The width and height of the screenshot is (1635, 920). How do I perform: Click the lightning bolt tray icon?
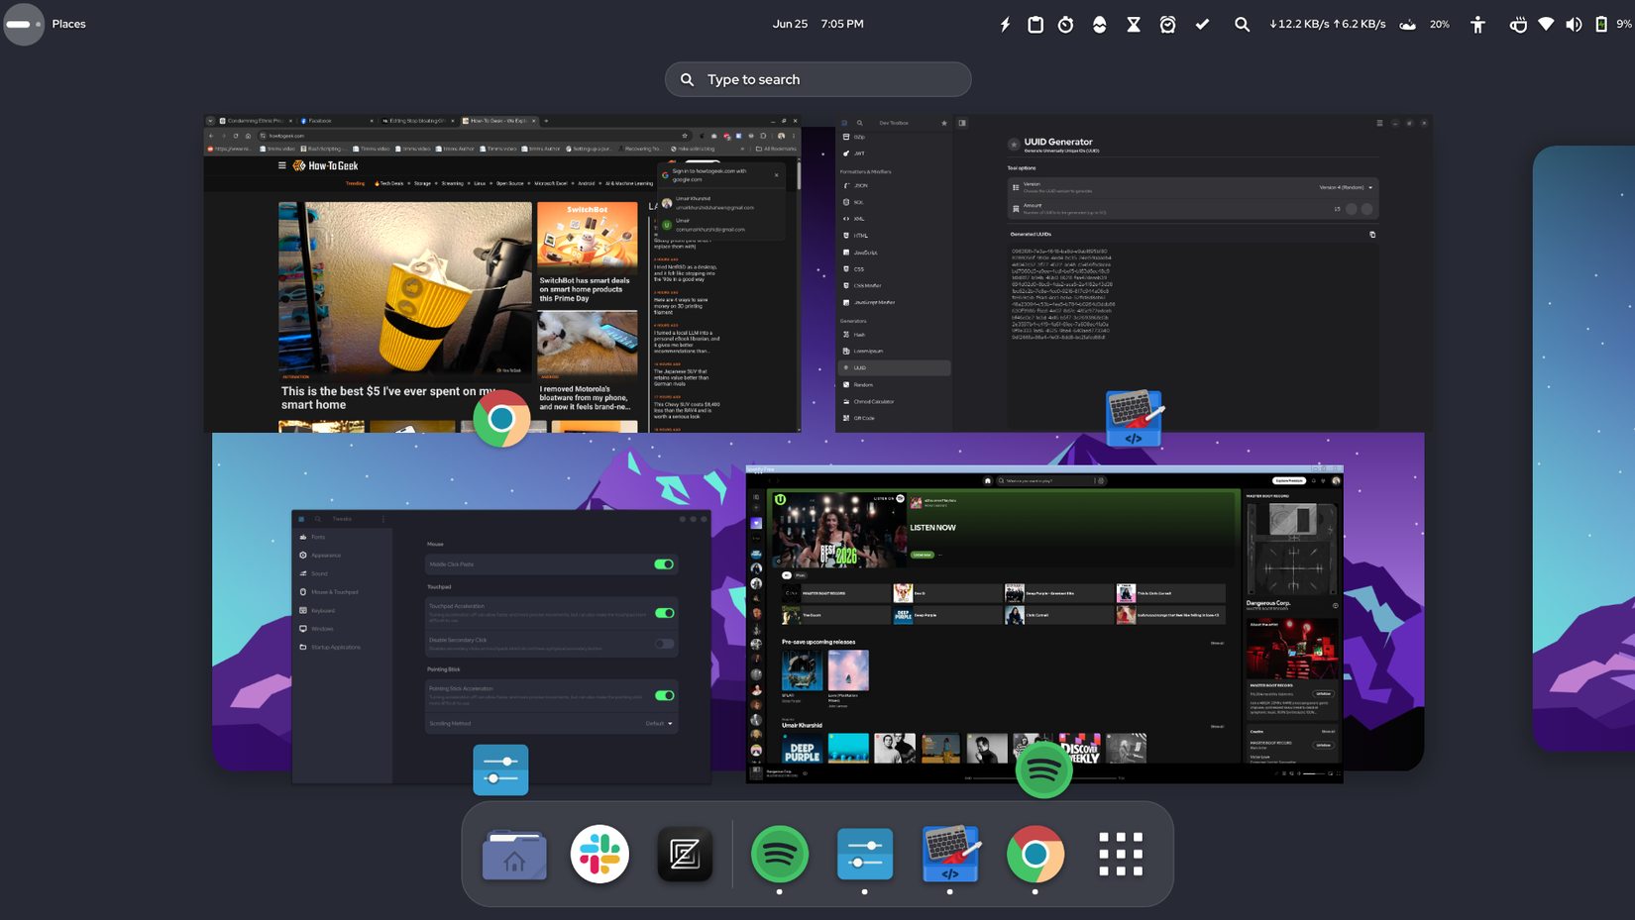(1005, 24)
